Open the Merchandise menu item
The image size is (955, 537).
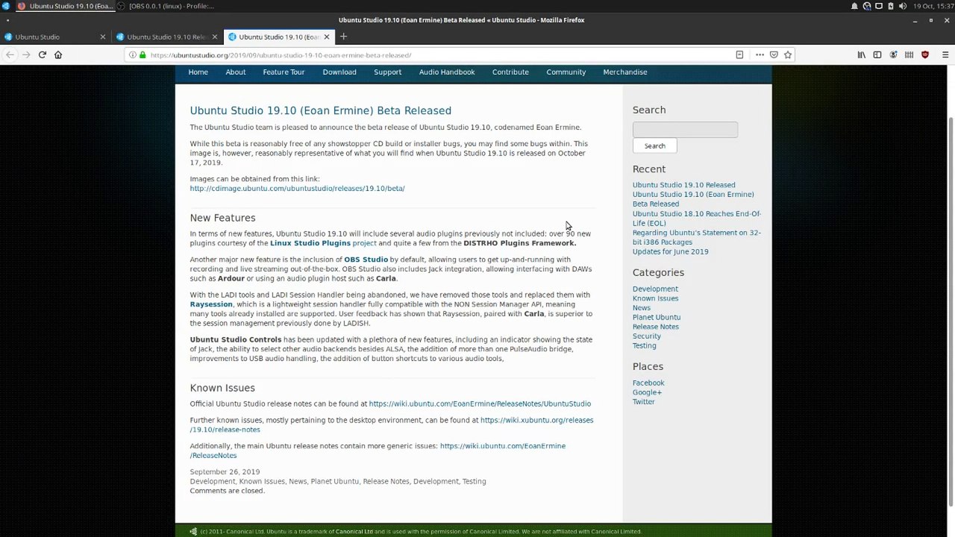pyautogui.click(x=625, y=72)
